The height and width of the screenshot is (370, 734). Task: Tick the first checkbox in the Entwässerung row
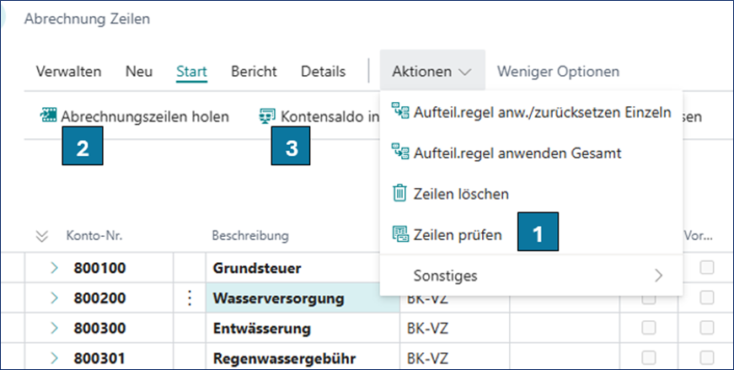[x=648, y=328]
